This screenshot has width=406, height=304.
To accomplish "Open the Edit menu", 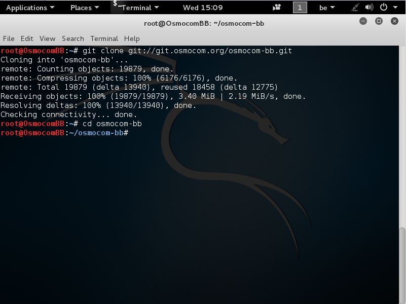I will click(27, 39).
